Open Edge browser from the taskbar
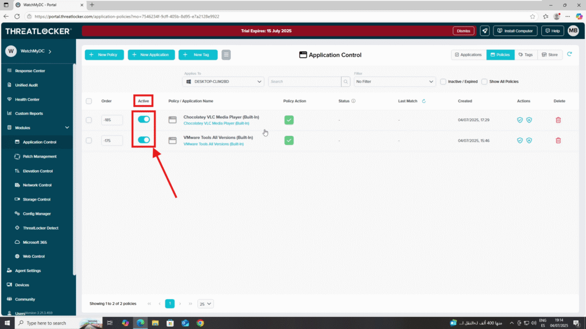The image size is (586, 329). click(140, 323)
